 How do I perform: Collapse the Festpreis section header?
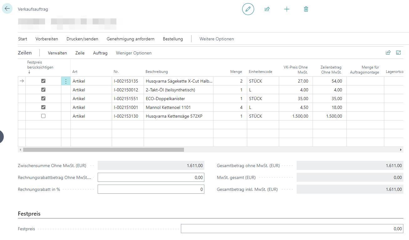29,214
